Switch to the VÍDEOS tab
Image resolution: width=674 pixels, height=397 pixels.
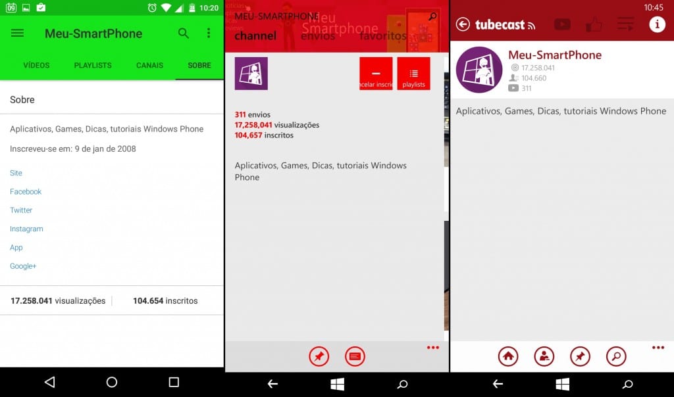coord(37,65)
